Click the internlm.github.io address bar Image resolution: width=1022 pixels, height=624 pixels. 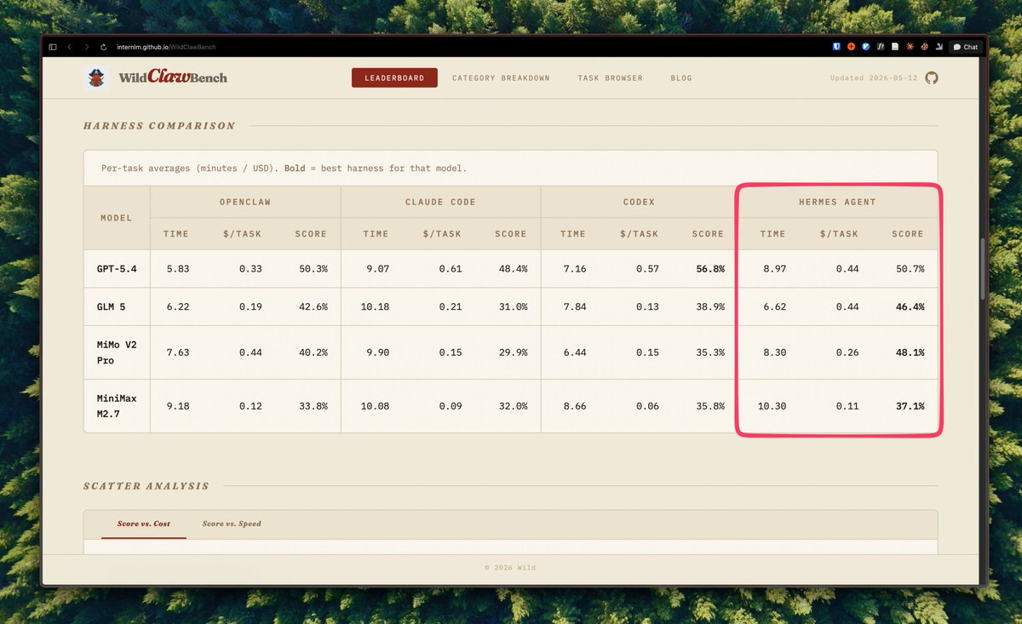[164, 47]
